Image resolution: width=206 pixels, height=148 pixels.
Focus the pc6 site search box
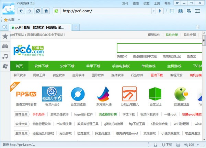click(159, 48)
